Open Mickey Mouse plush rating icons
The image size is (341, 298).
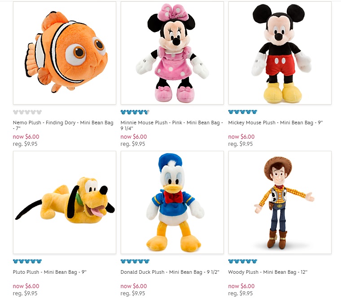[242, 112]
